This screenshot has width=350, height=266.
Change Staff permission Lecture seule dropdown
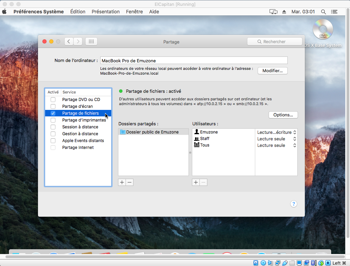(x=276, y=139)
